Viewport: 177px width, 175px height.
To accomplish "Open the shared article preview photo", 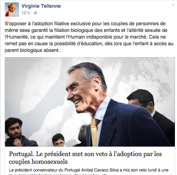I will (90, 102).
